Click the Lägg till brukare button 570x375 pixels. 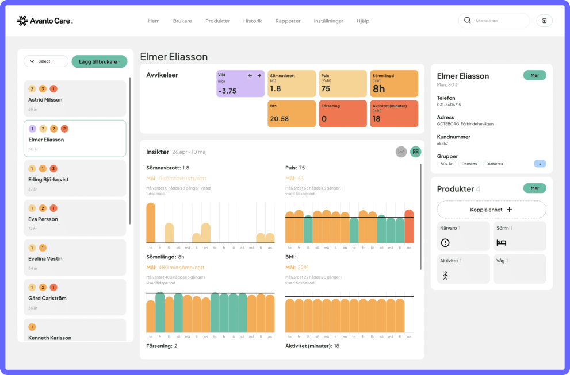pos(100,61)
